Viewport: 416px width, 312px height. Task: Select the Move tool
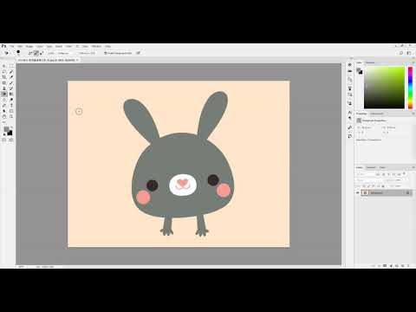pyautogui.click(x=4, y=66)
